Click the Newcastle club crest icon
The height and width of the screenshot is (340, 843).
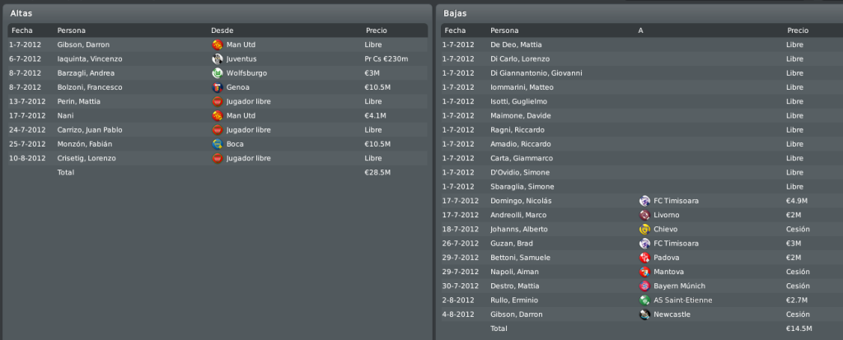coord(644,314)
